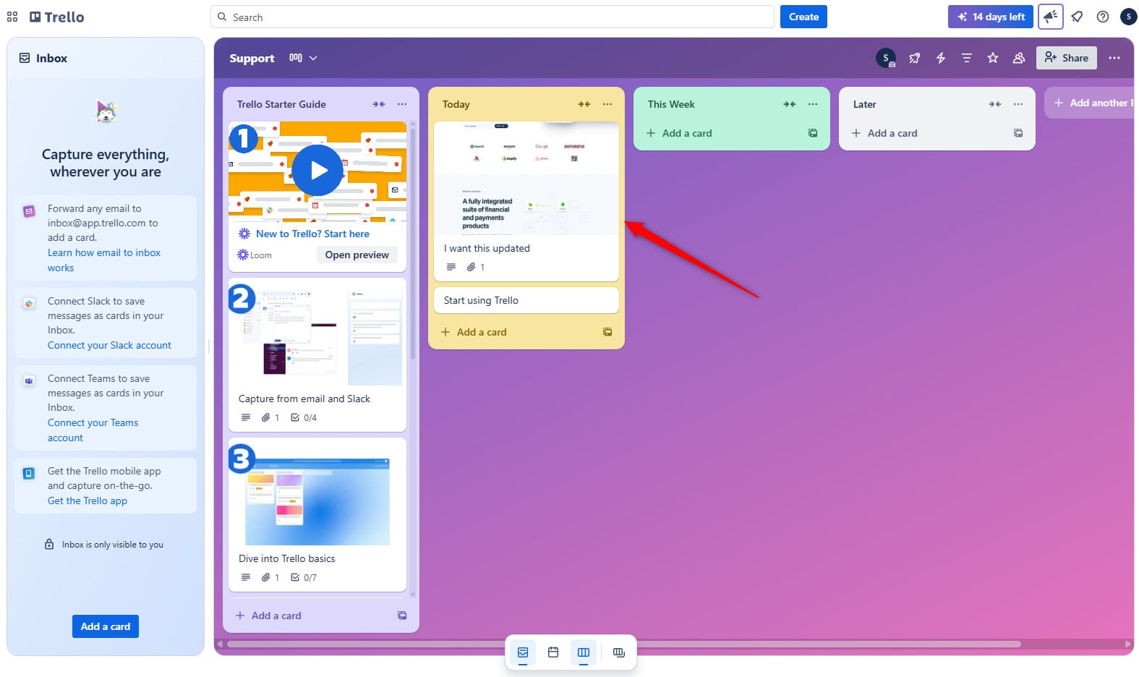Open the Power-Ups rocket icon

(914, 58)
